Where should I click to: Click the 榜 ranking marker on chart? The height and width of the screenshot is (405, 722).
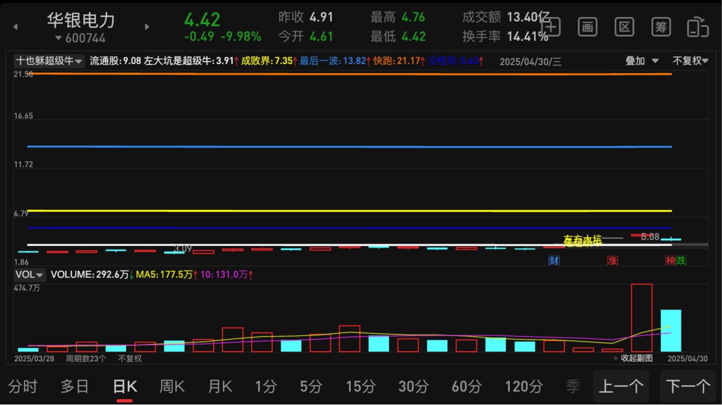[671, 260]
